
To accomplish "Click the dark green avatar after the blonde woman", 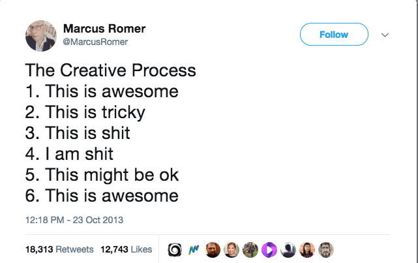I will coord(250,249).
